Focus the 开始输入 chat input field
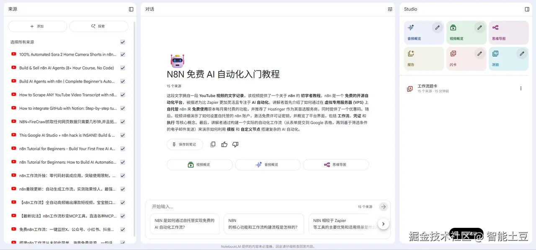The height and width of the screenshot is (250, 536). (x=251, y=206)
